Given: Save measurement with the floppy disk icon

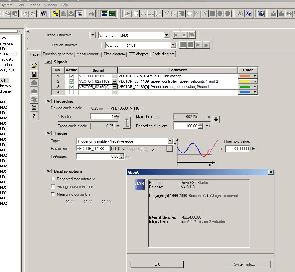Looking at the screenshot, I should coord(34,74).
